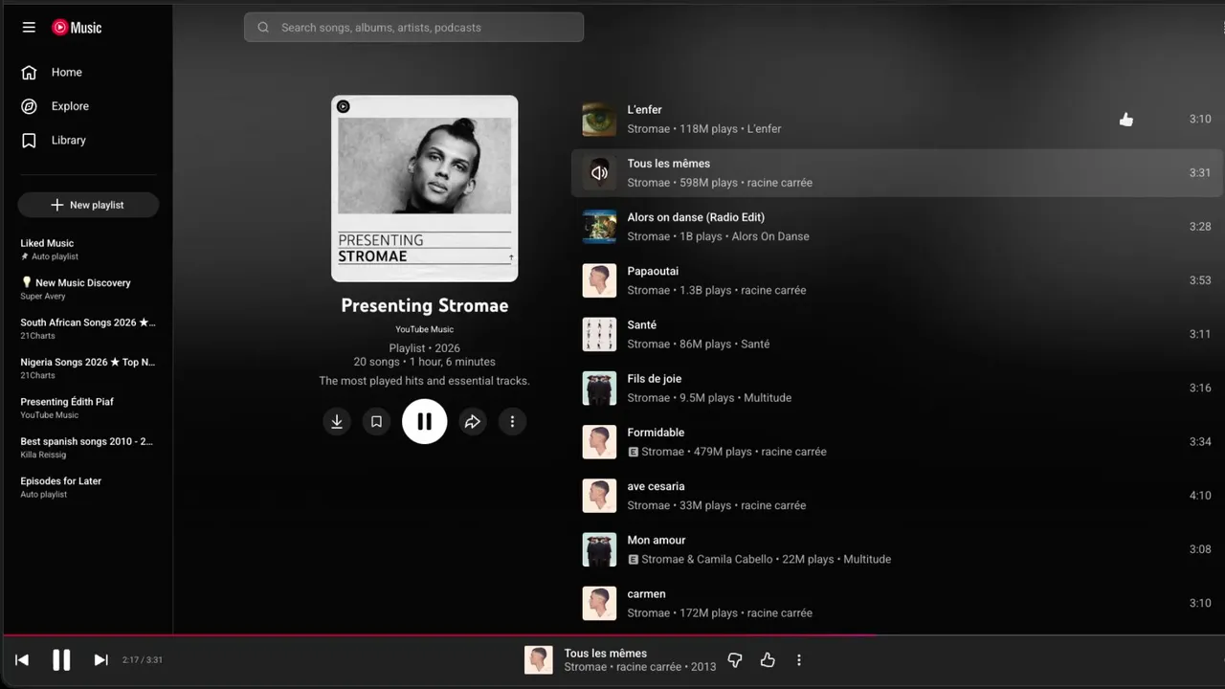This screenshot has width=1225, height=689.
Task: Skip to previous track
Action: click(22, 659)
